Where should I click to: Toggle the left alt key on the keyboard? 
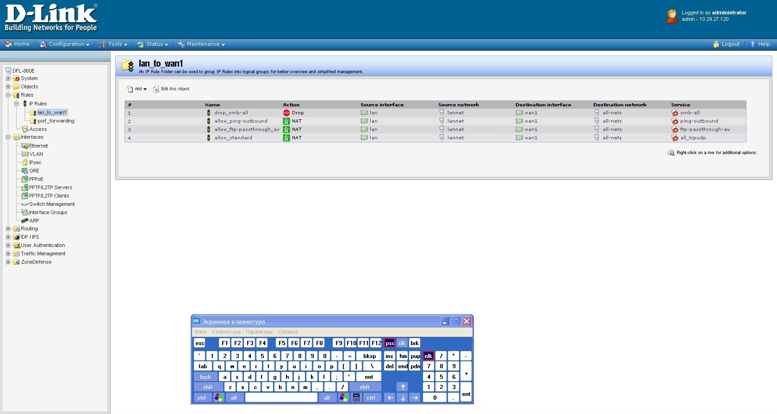[234, 397]
